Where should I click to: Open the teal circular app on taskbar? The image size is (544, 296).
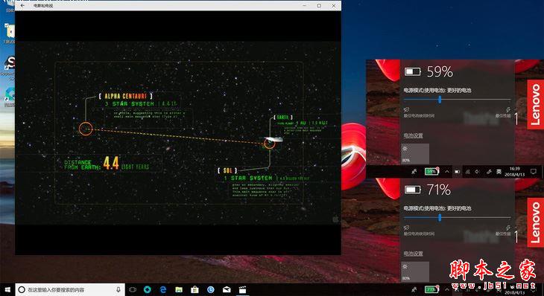click(x=148, y=289)
